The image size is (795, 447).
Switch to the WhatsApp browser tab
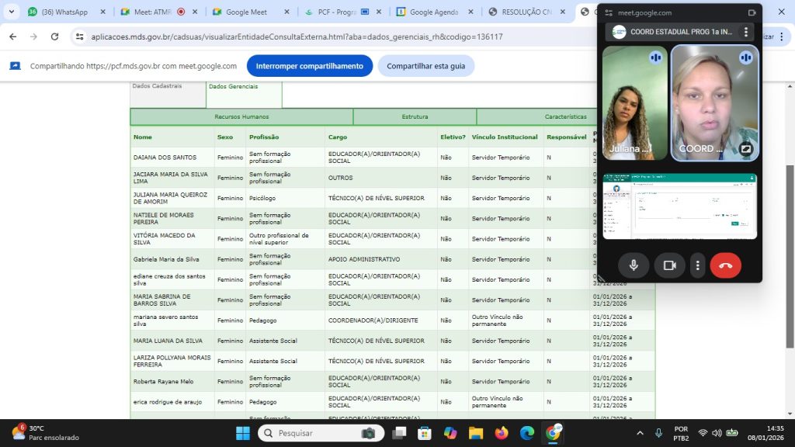coord(64,12)
